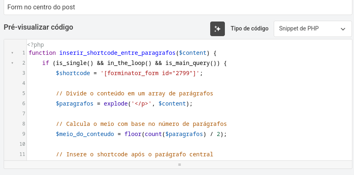
Task: Collapse the function fold arrow on line 1
Action: coord(12,53)
